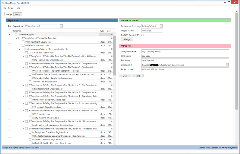The height and width of the screenshot is (154, 240).
Task: Switch to the Setup tab
Action: pos(17,15)
